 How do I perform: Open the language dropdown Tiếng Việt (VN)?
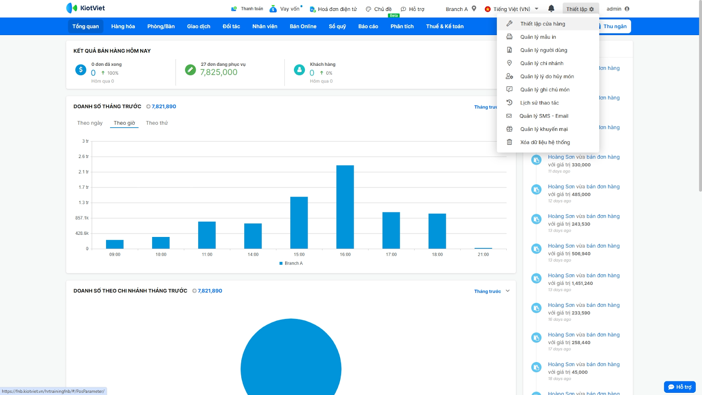click(x=512, y=9)
